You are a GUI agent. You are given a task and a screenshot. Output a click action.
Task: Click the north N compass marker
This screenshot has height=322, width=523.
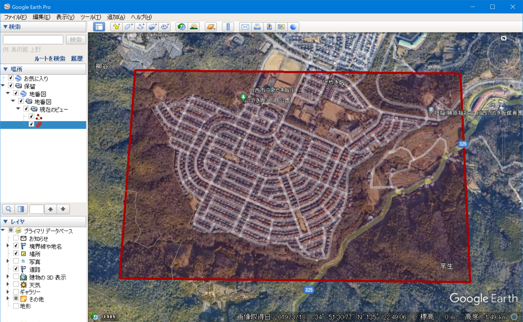click(504, 38)
